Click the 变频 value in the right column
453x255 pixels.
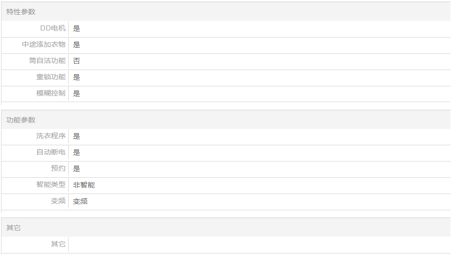tap(80, 201)
